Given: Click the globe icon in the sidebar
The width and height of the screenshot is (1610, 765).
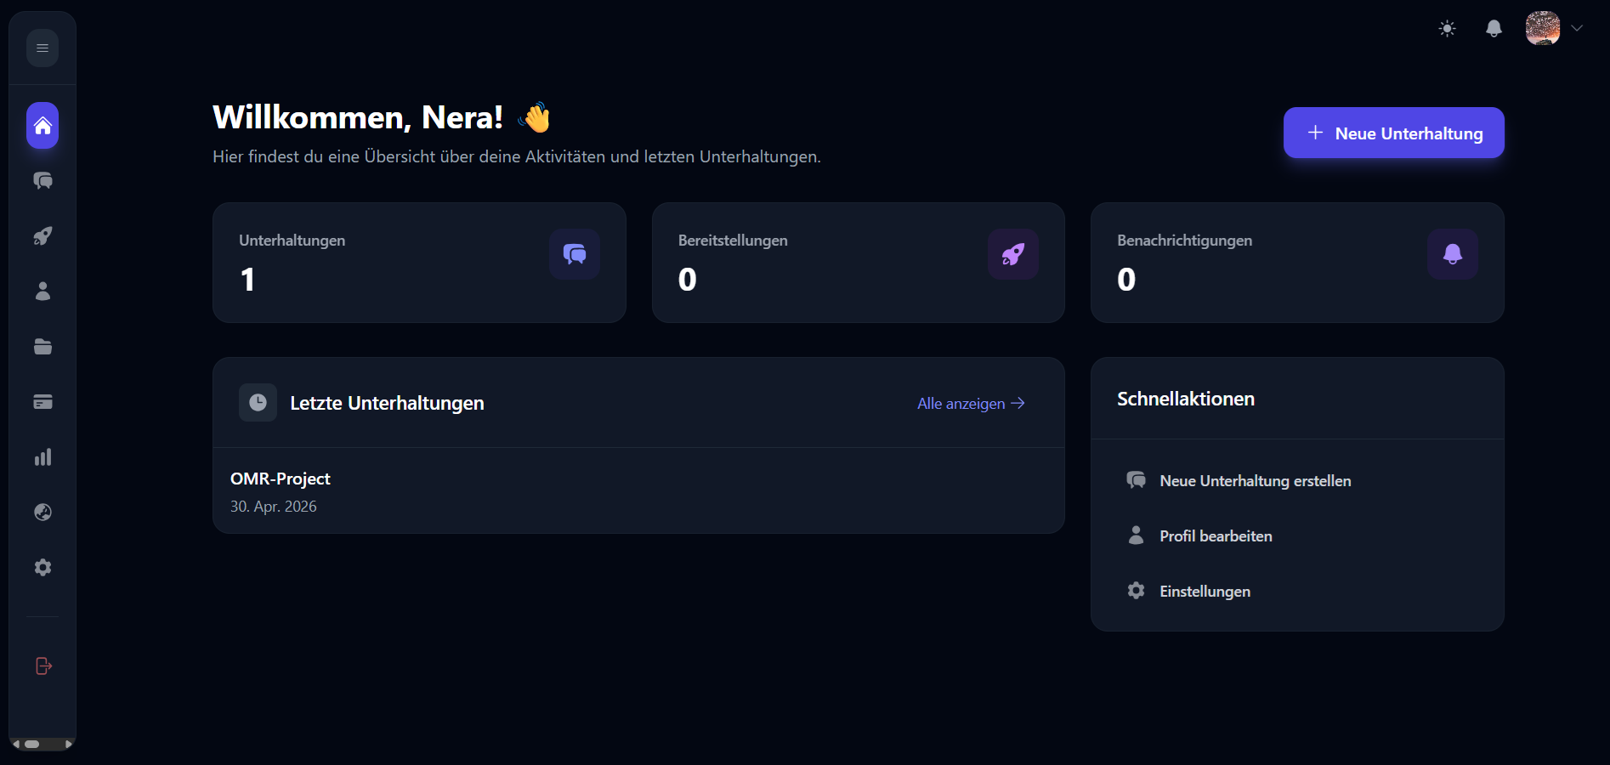Looking at the screenshot, I should click(x=43, y=512).
